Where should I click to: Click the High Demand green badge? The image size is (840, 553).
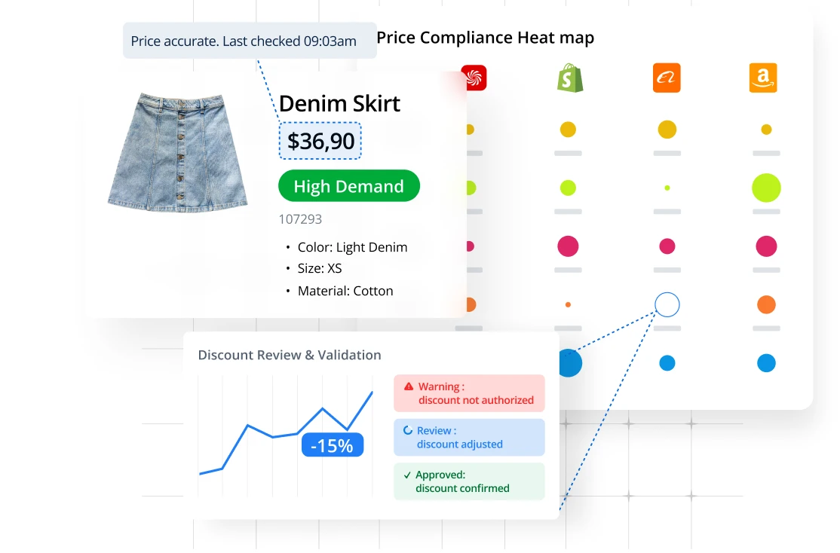pyautogui.click(x=348, y=186)
